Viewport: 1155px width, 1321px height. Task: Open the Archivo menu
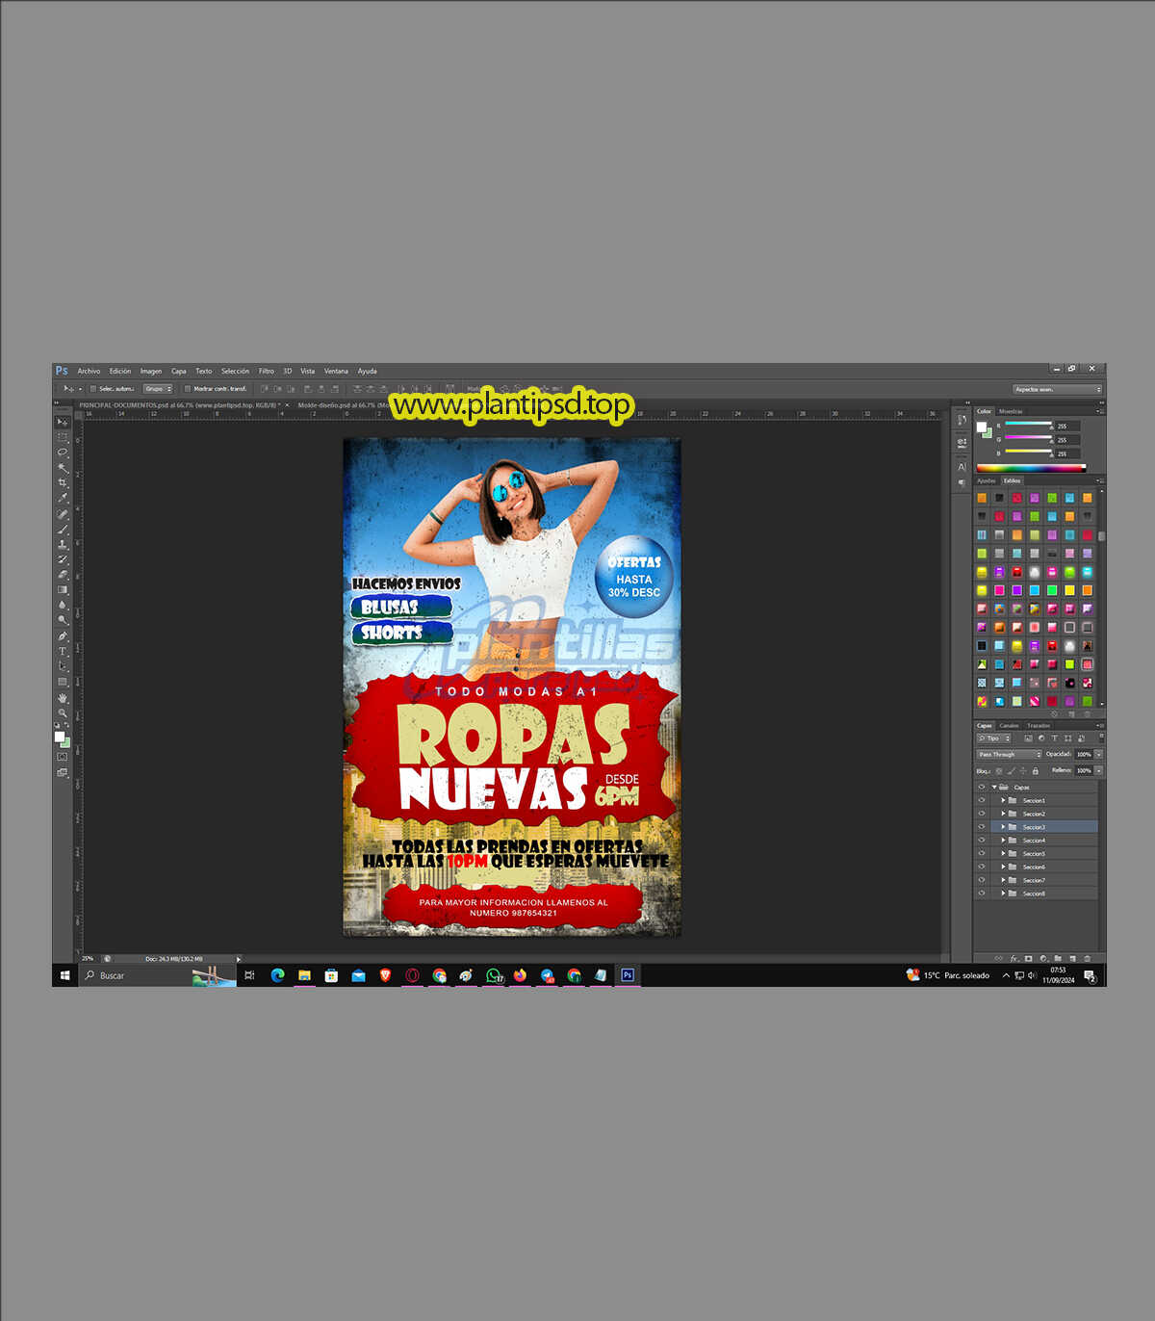click(89, 371)
